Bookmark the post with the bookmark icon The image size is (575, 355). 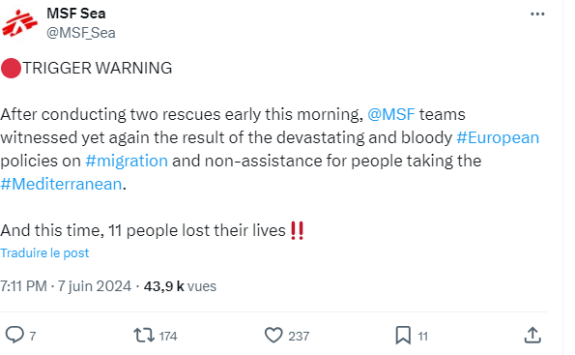403,336
